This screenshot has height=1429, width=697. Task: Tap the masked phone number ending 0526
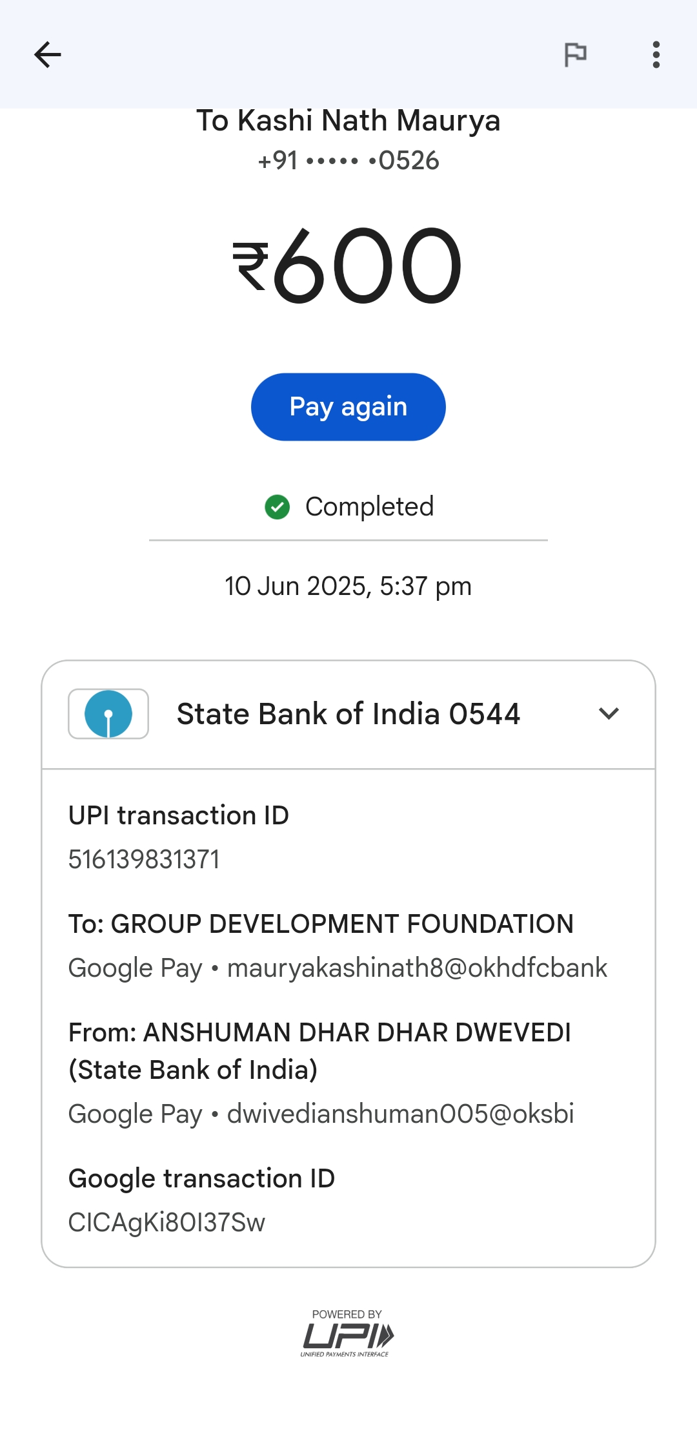pos(348,160)
